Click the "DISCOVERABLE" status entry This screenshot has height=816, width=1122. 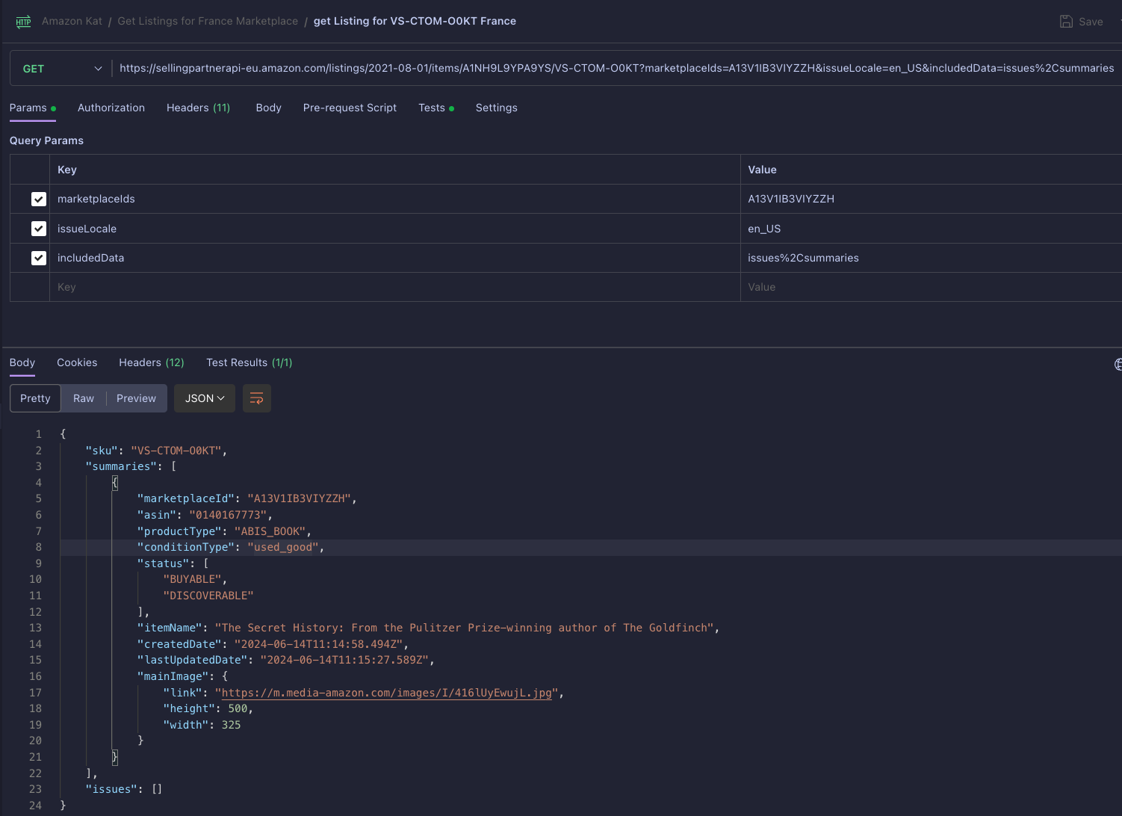click(208, 596)
